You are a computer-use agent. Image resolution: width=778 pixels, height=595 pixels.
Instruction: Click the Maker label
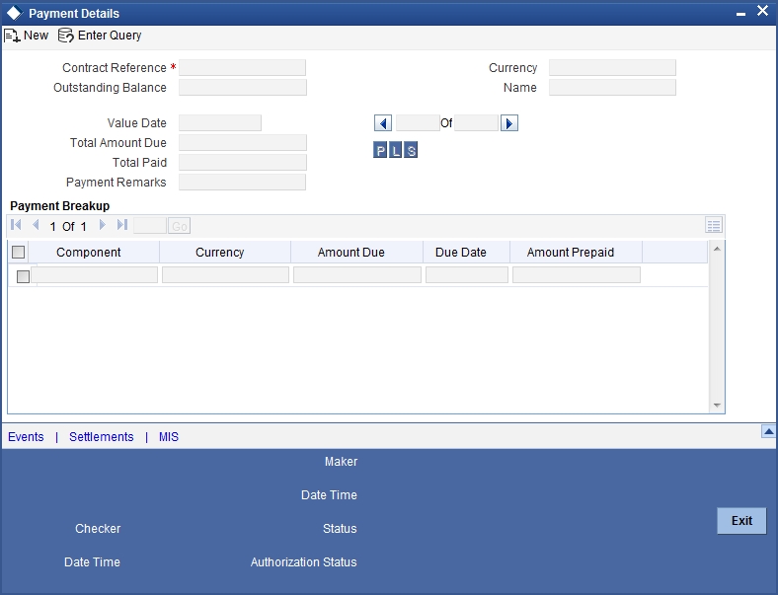[341, 462]
